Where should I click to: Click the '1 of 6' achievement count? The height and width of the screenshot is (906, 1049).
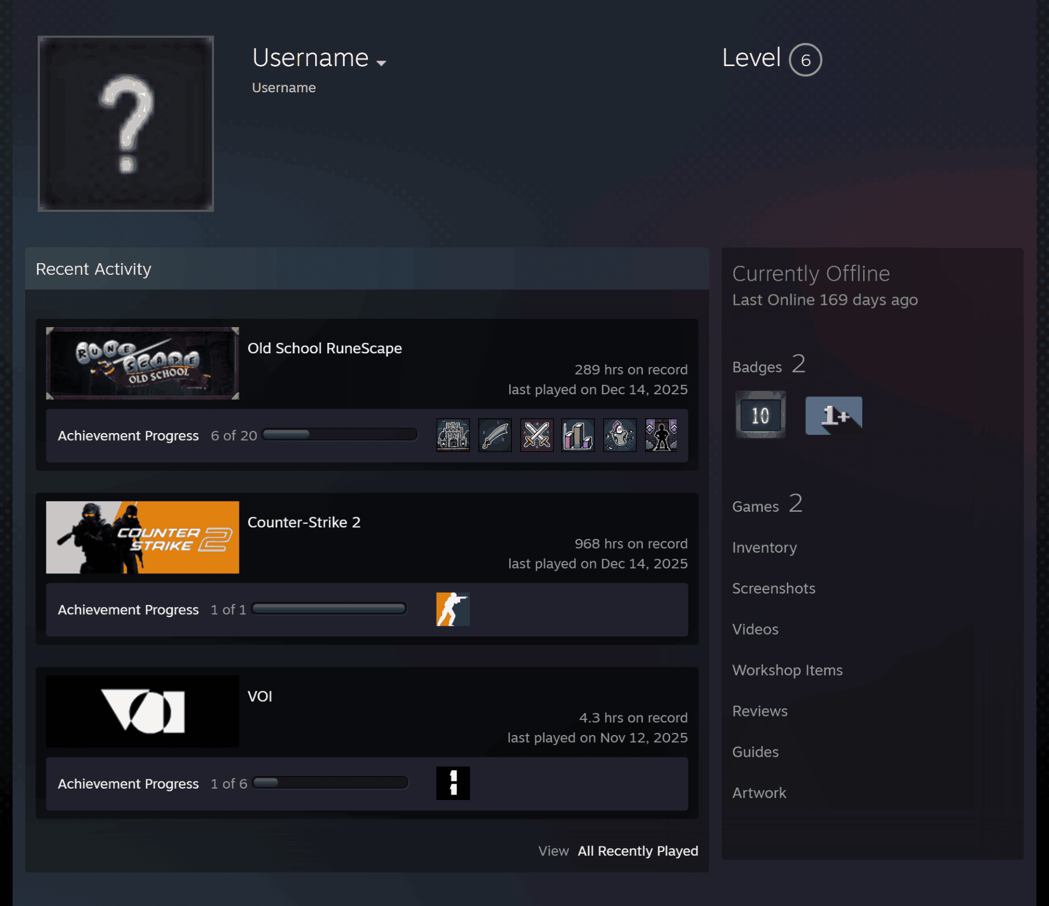coord(229,784)
